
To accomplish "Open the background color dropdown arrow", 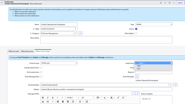I will point(114,97).
